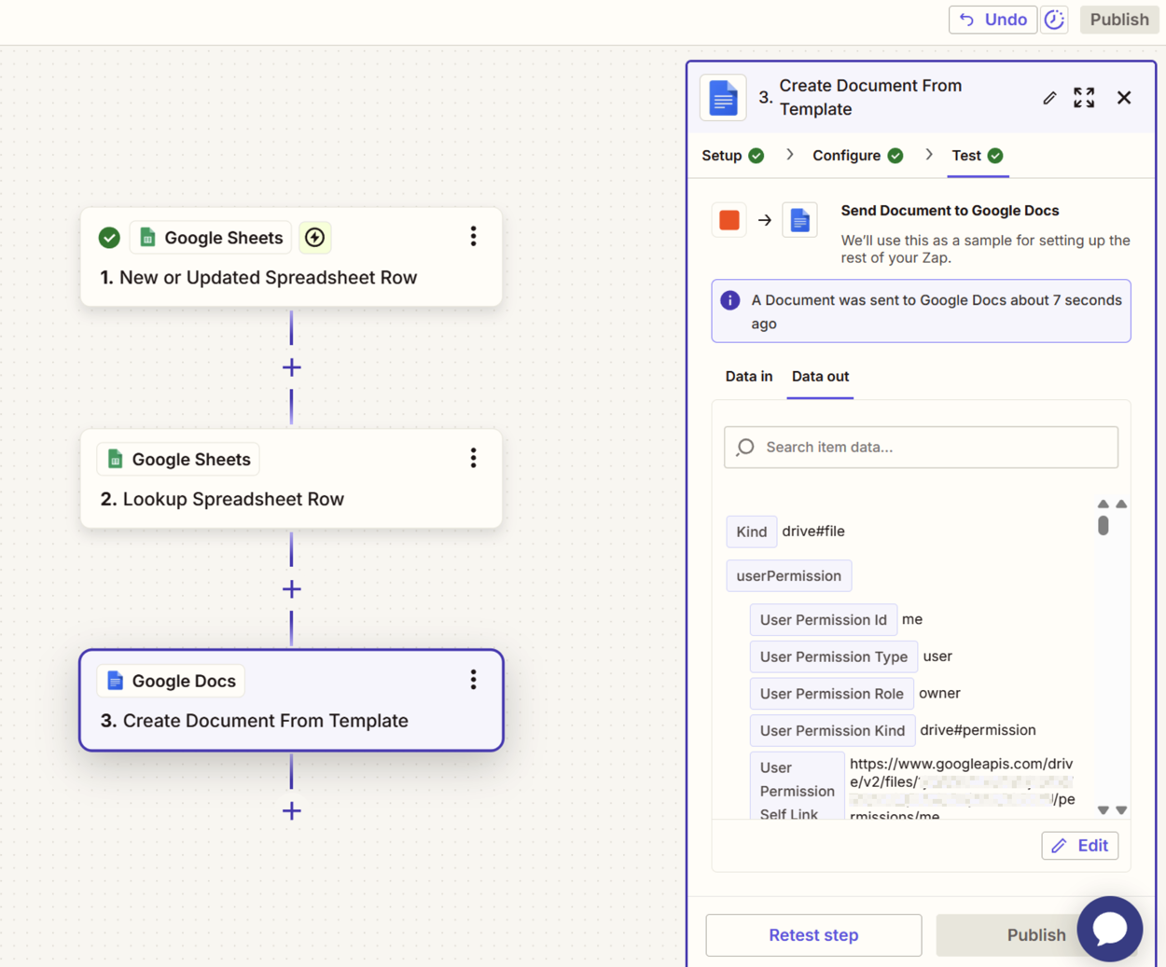Add a step after step 2 with plus icon
The width and height of the screenshot is (1166, 967).
292,589
